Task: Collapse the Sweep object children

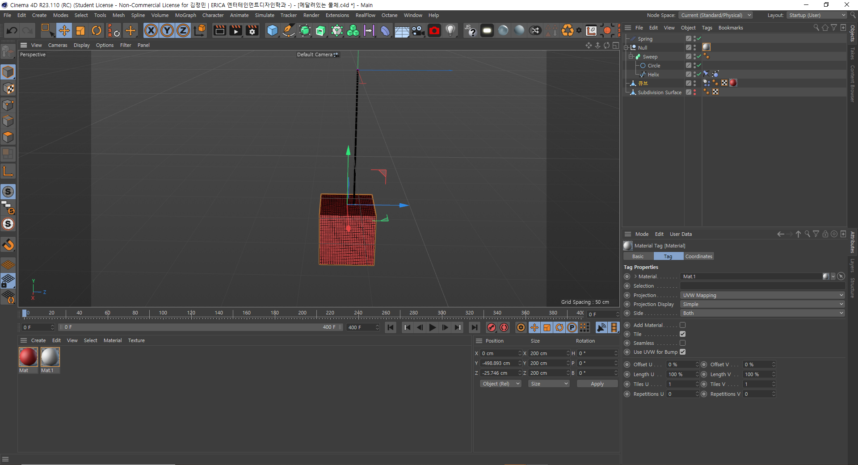Action: tap(631, 57)
